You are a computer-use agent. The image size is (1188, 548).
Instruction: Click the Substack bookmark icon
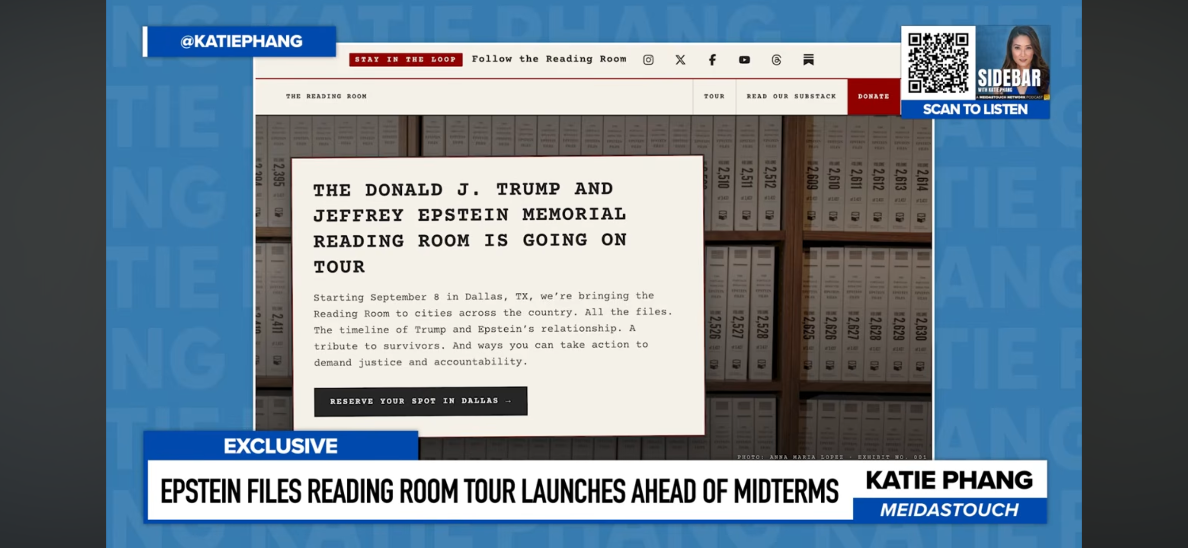point(808,59)
